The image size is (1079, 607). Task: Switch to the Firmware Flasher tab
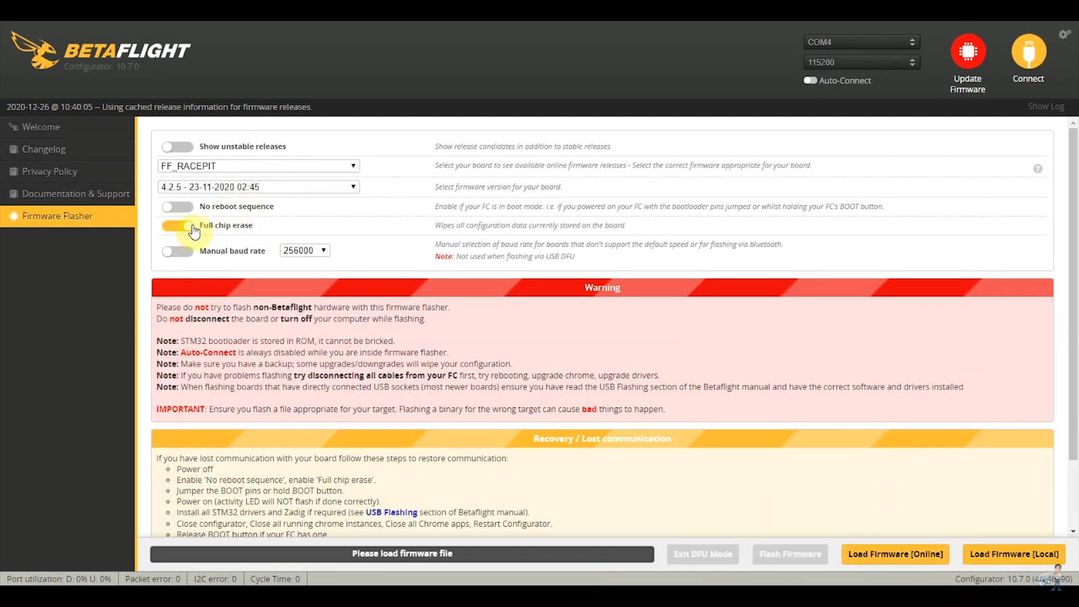coord(57,216)
